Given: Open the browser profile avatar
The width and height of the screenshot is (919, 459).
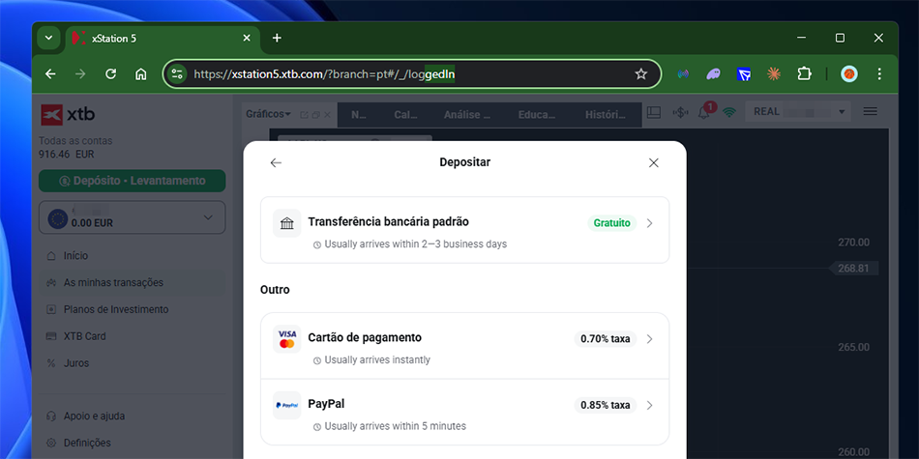Looking at the screenshot, I should (x=849, y=73).
